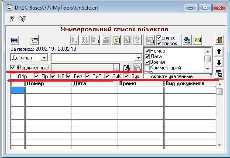
Task: Toggle the Подчиненные checkbox
Action: (13, 68)
